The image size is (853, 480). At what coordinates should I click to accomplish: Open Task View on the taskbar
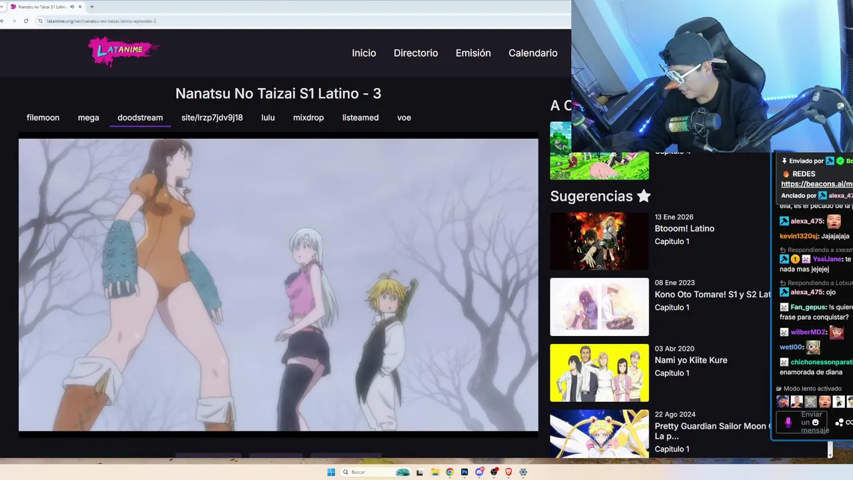click(x=419, y=472)
